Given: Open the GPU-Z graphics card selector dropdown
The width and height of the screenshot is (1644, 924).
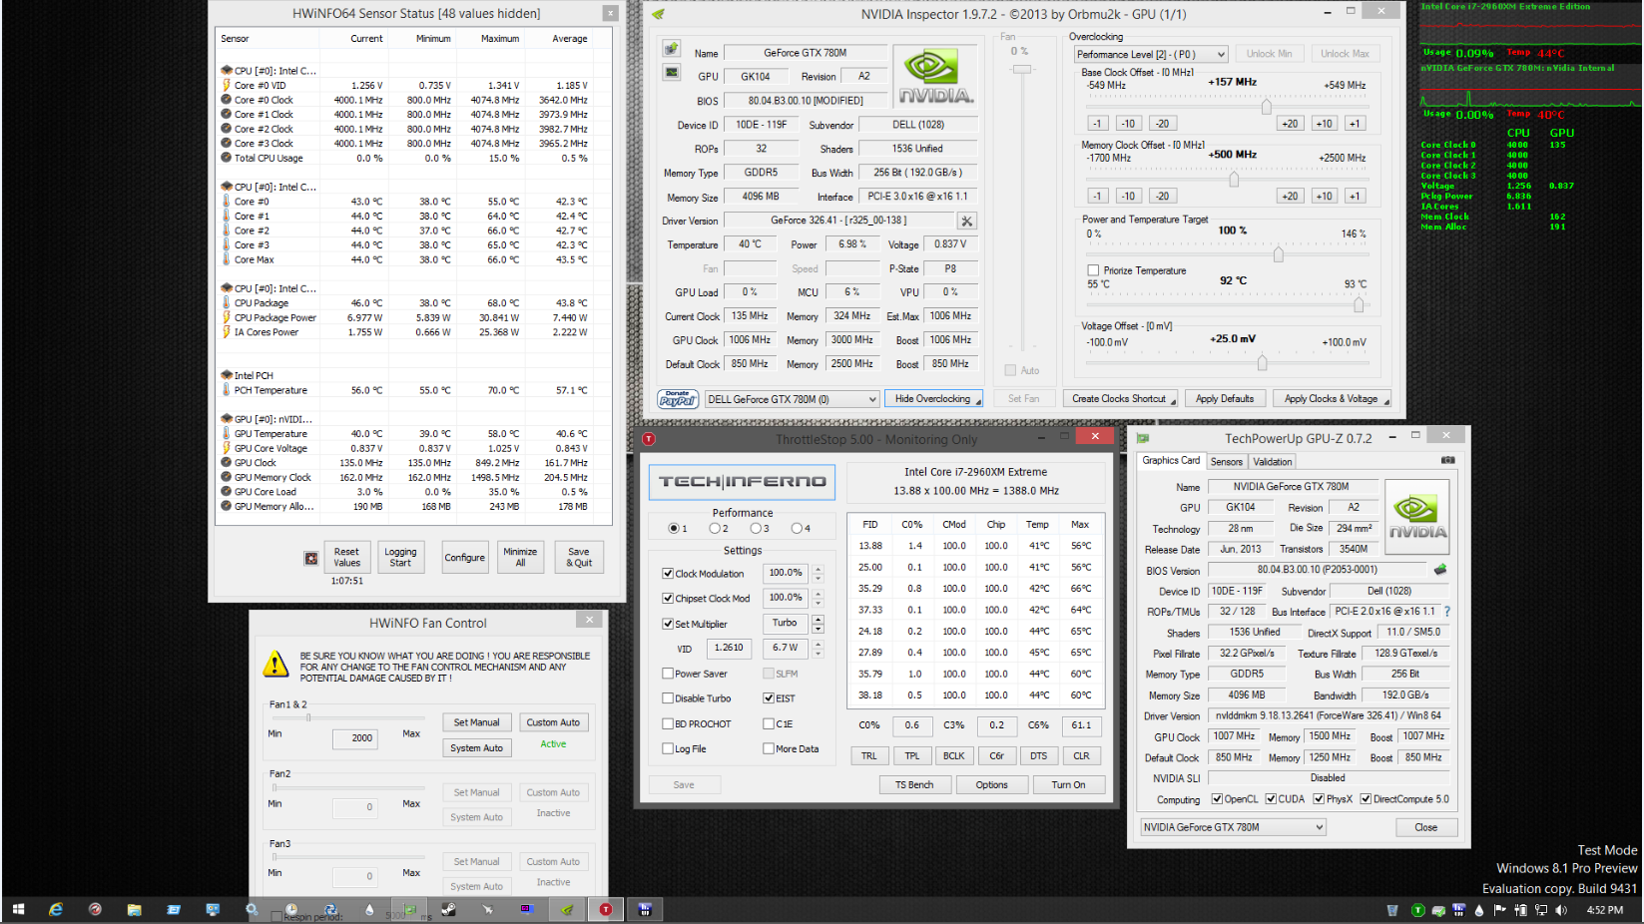Looking at the screenshot, I should pos(1234,827).
